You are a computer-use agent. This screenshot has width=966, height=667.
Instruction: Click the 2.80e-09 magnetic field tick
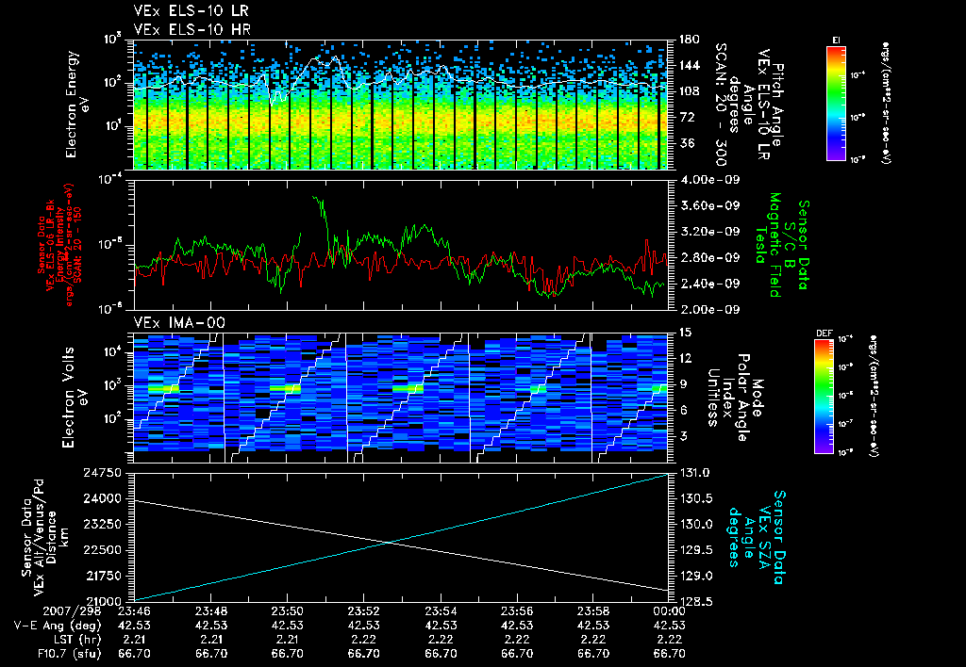(708, 257)
